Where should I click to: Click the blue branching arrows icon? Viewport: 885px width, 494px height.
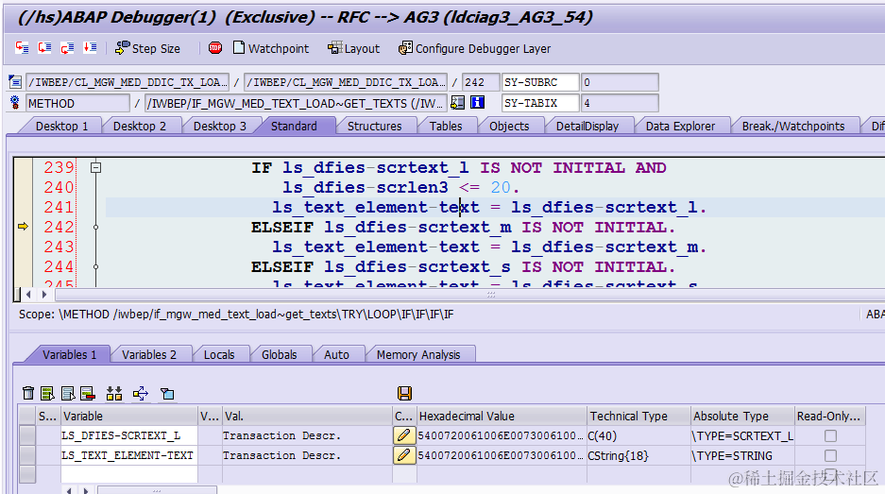pos(141,393)
